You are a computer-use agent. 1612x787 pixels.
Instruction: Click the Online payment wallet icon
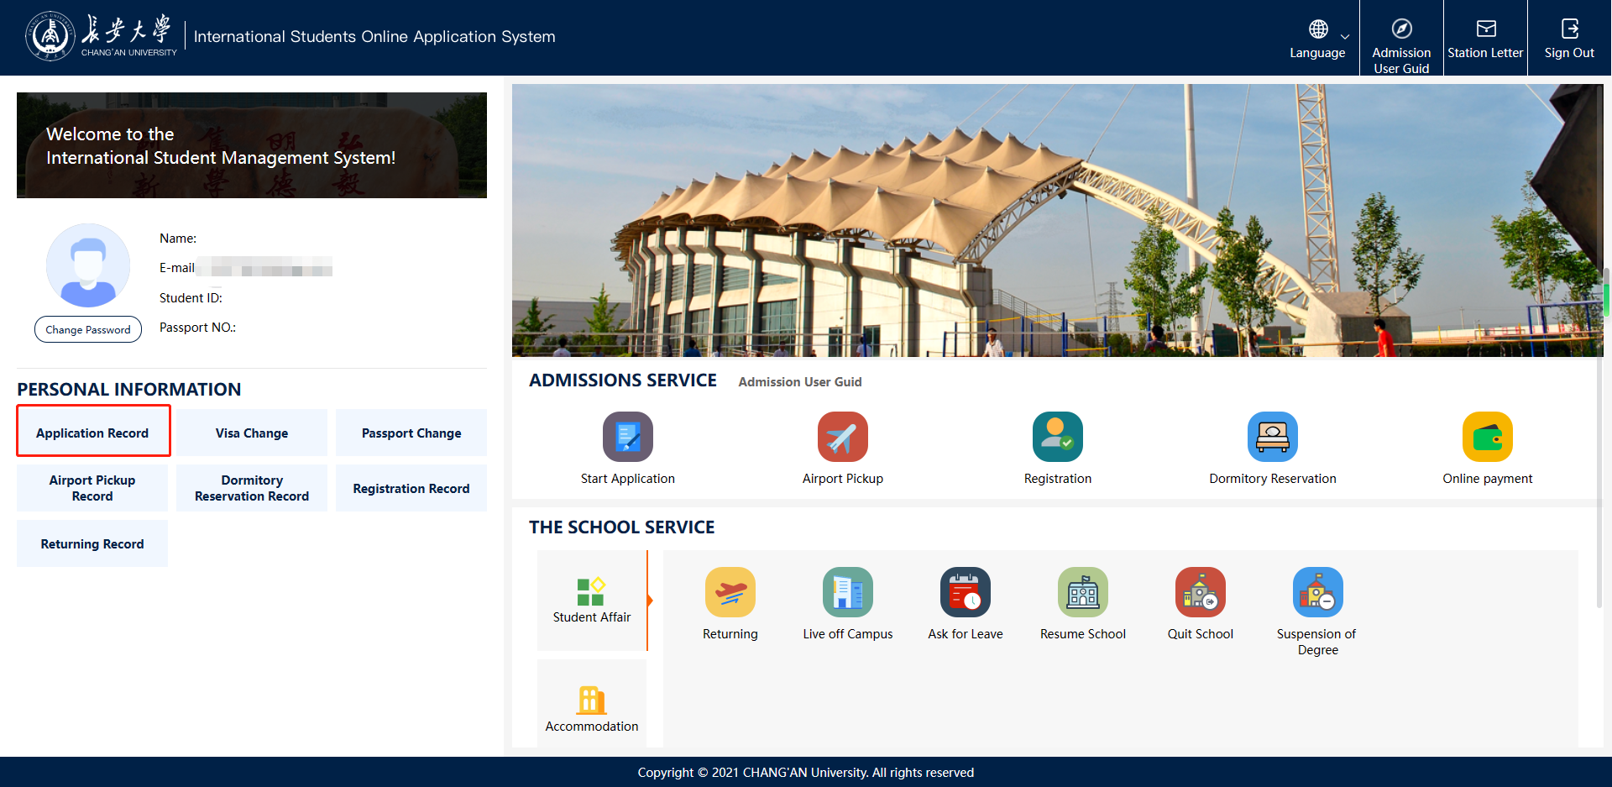tap(1487, 437)
